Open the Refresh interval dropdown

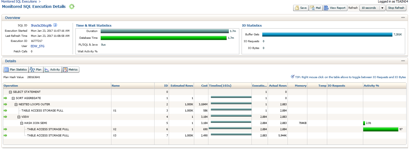point(382,8)
